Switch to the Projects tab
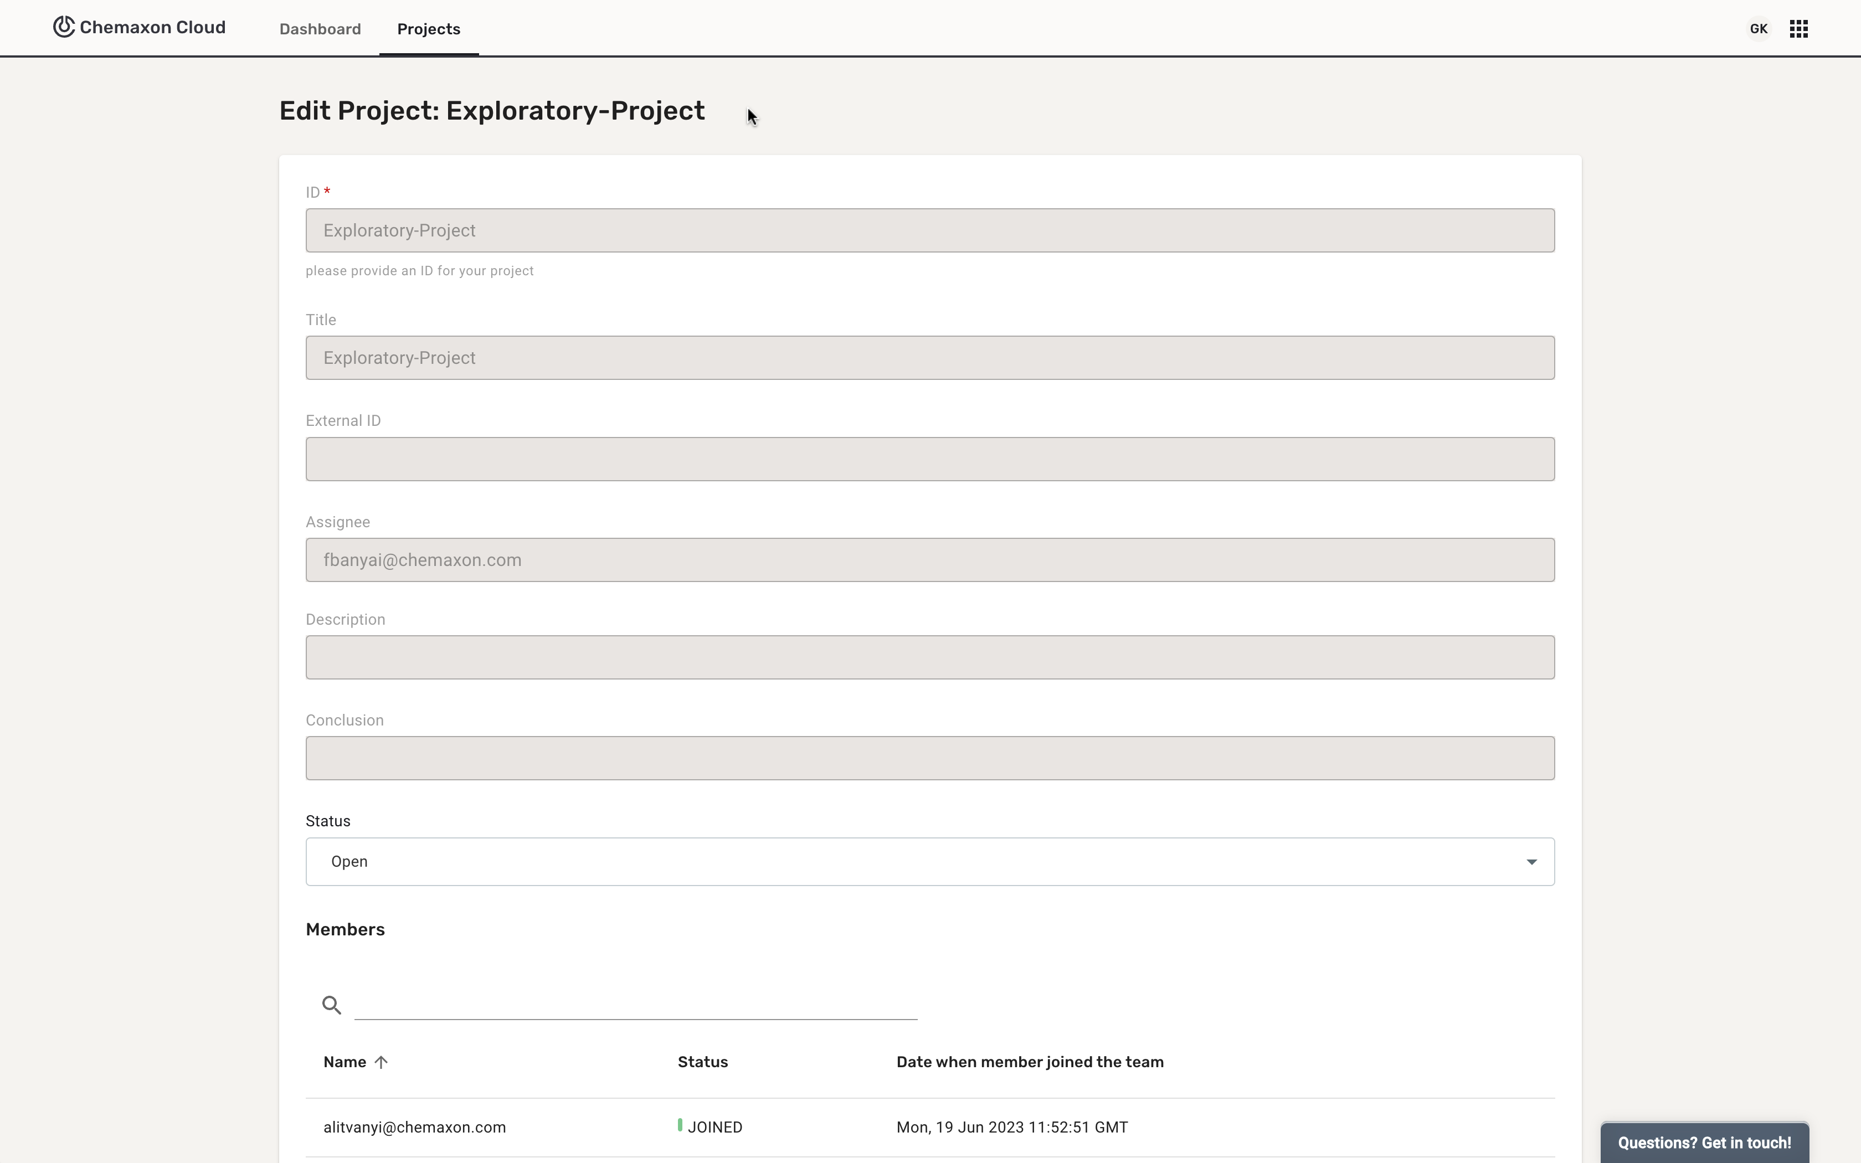The height and width of the screenshot is (1163, 1861). [428, 29]
